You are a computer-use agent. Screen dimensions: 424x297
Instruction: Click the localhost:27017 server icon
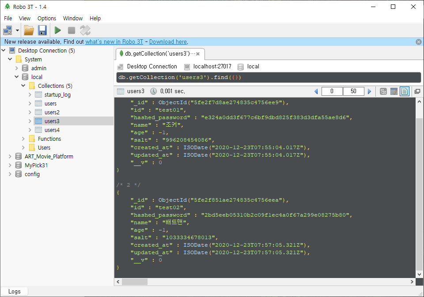pyautogui.click(x=187, y=67)
